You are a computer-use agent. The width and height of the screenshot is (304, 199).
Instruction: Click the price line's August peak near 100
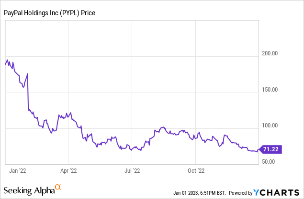click(163, 127)
